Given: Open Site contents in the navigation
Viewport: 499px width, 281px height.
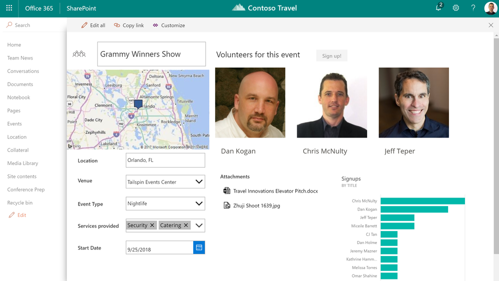Looking at the screenshot, I should [21, 176].
